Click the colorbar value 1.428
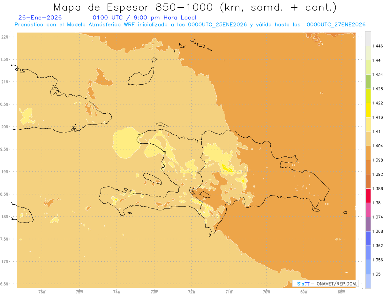Screen dimensions: 383x296 click(x=377, y=89)
